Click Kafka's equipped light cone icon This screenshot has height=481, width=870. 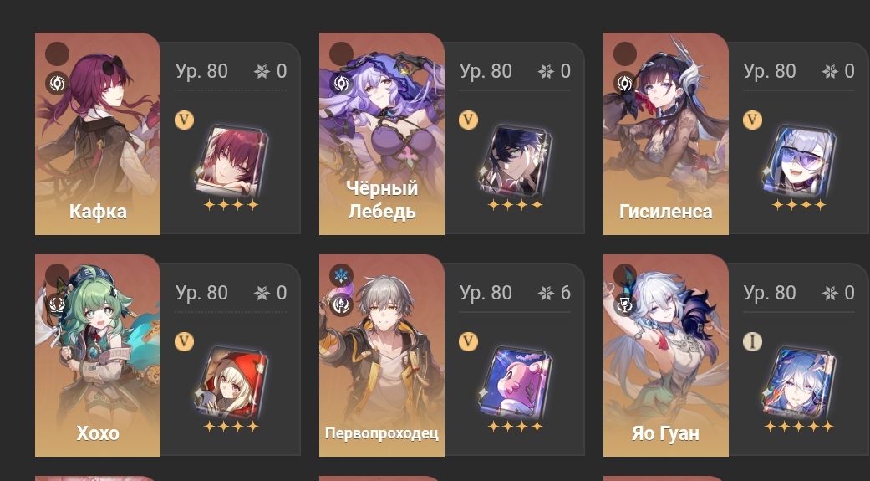pyautogui.click(x=231, y=161)
